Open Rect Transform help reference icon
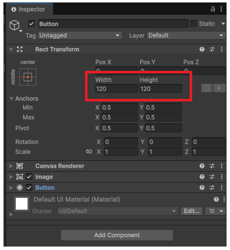230x250 pixels. click(202, 49)
